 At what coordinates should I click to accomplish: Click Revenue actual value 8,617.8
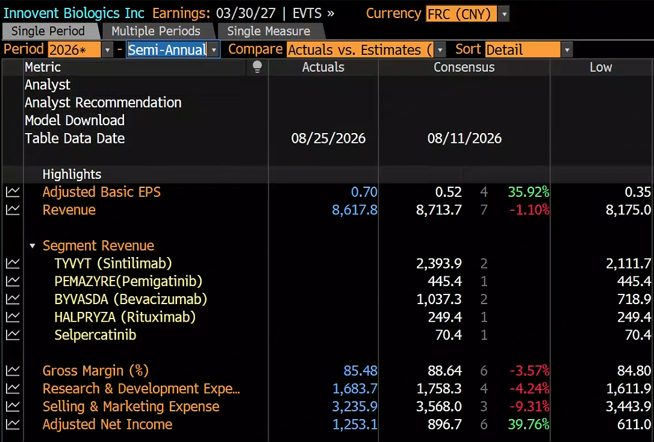[355, 210]
